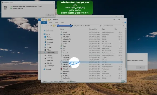Viewport: 157px width, 95px height.
Task: Select the Uninstall application icon
Action: click(x=61, y=69)
